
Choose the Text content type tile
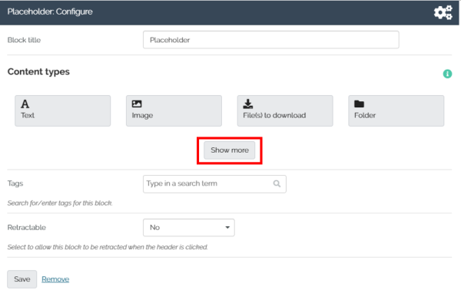[x=63, y=110]
